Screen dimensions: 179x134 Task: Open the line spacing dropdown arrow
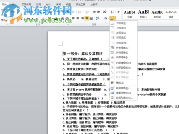(100, 18)
